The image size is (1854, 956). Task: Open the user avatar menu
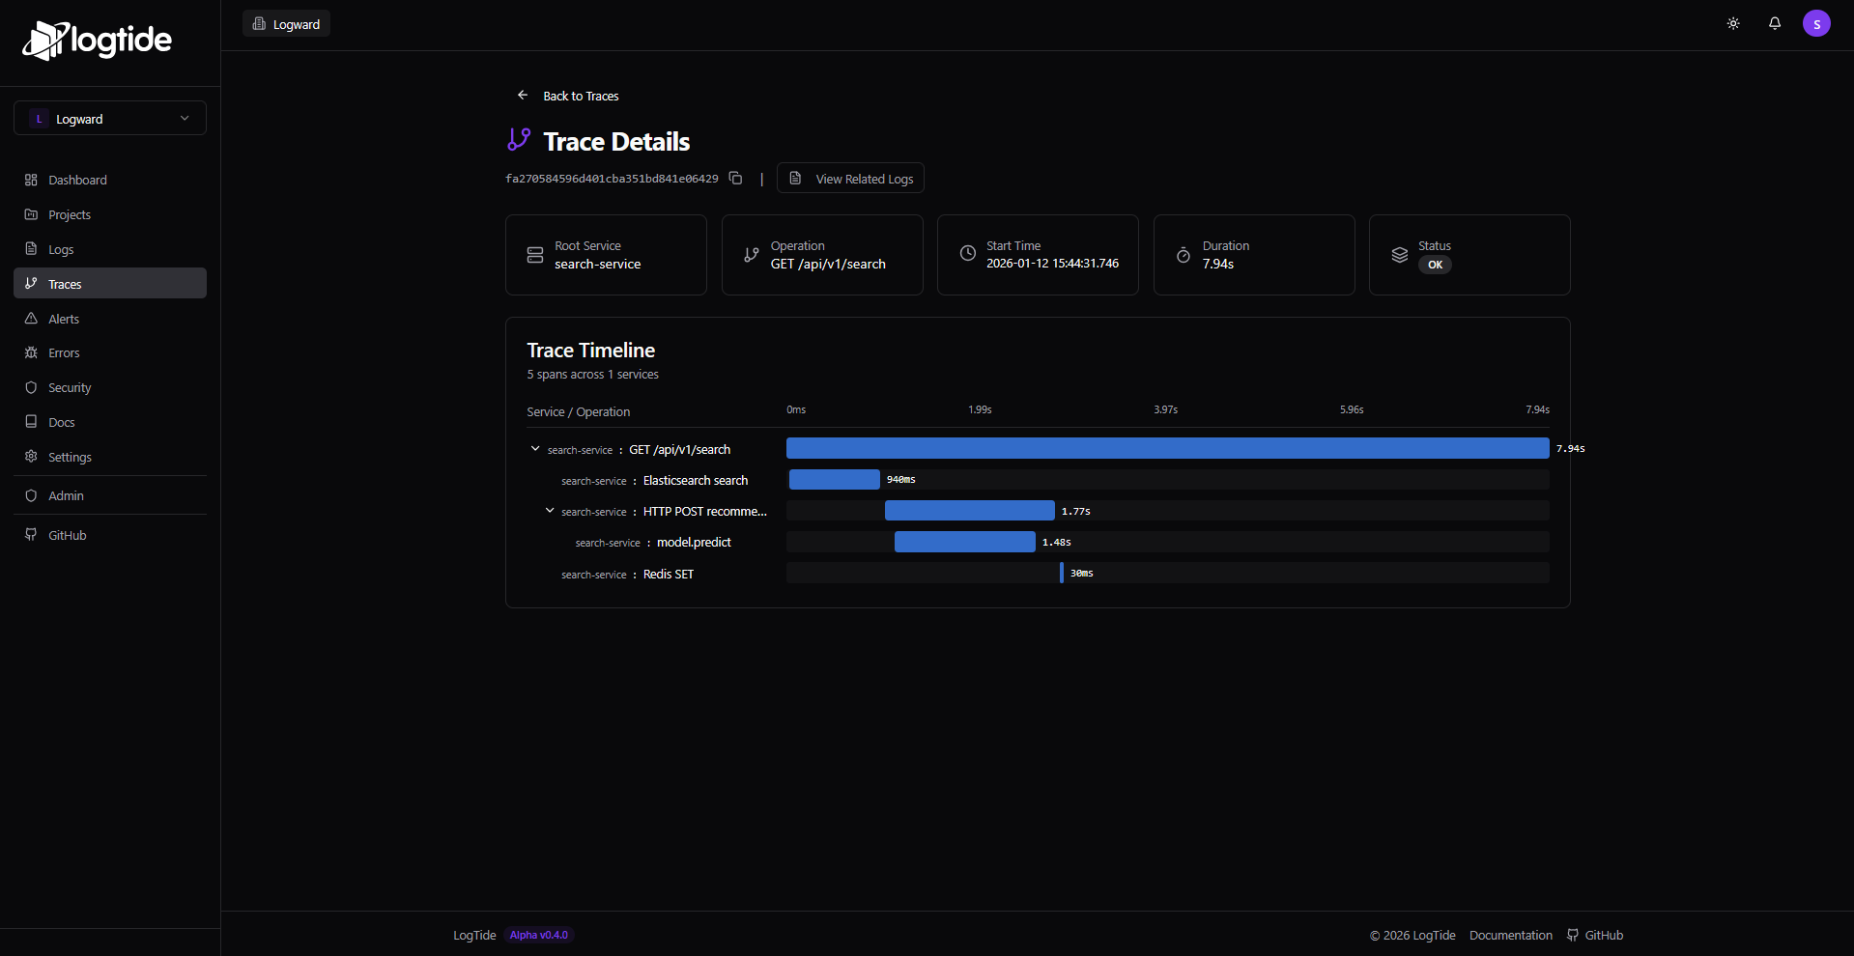pyautogui.click(x=1817, y=23)
